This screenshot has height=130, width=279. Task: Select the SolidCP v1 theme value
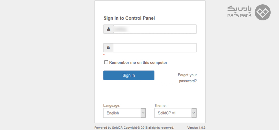click(172, 113)
